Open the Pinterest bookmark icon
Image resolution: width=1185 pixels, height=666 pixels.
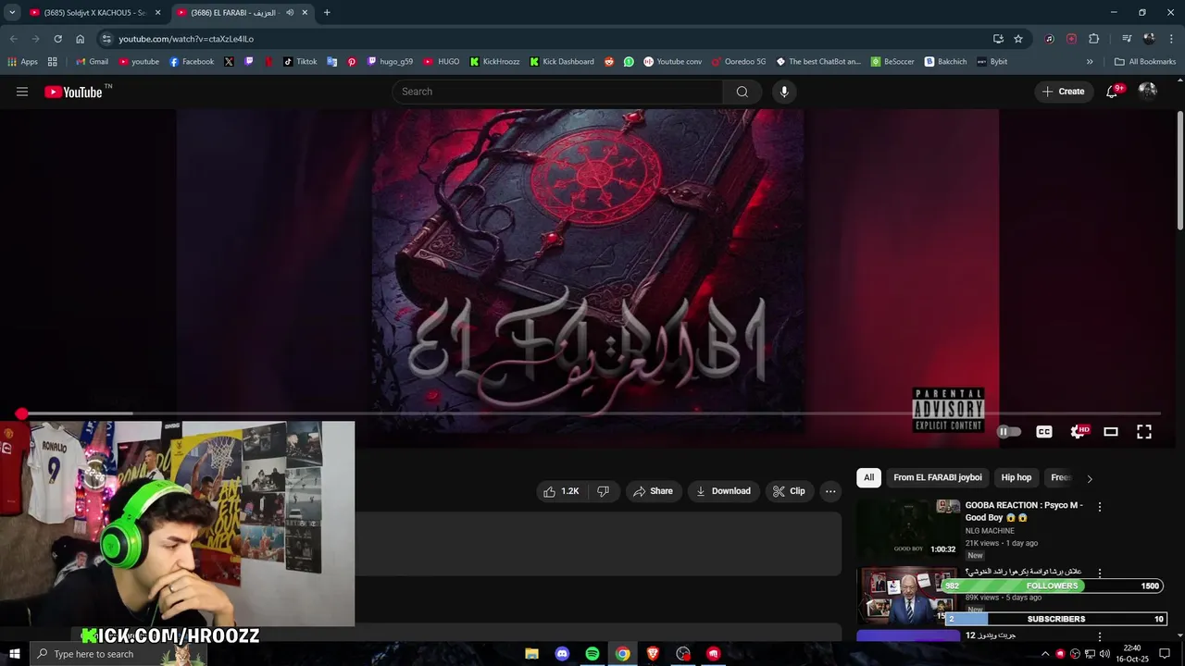pyautogui.click(x=352, y=62)
